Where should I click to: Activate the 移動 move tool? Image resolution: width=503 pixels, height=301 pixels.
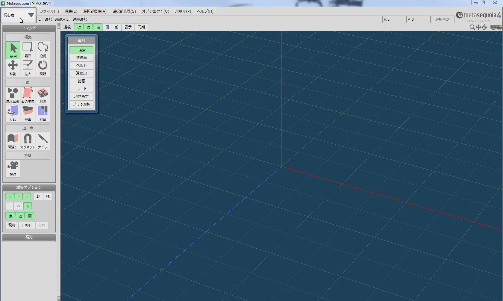click(13, 68)
